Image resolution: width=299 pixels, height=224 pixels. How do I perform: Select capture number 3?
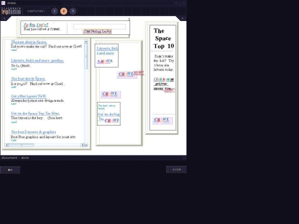pos(73,11)
